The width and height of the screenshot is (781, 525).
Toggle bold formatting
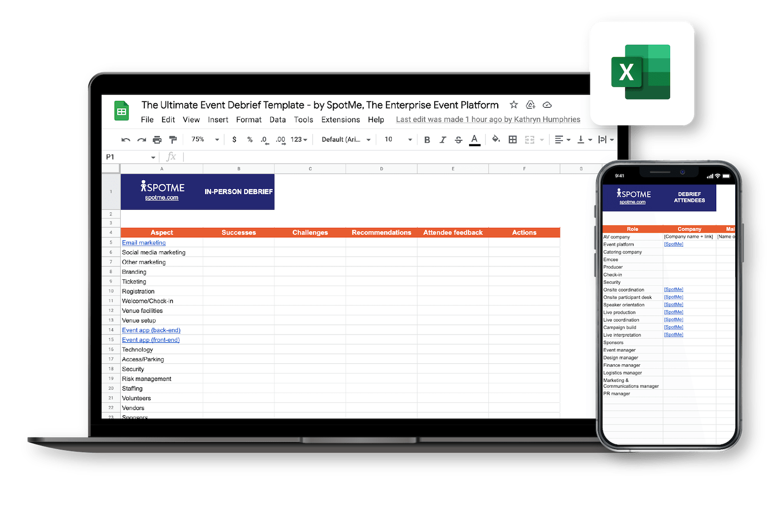click(427, 139)
